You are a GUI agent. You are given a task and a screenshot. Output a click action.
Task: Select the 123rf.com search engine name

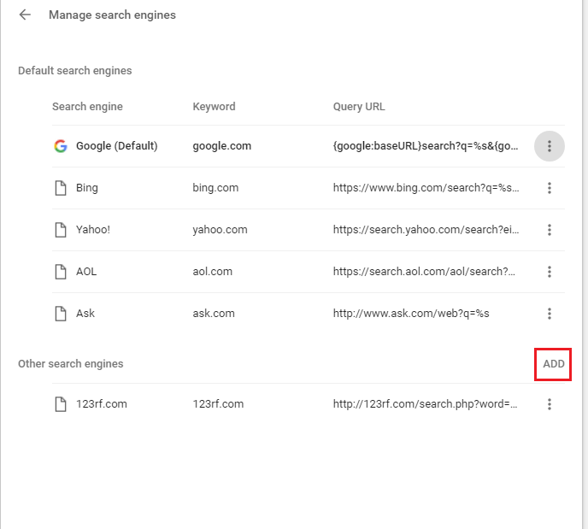101,404
